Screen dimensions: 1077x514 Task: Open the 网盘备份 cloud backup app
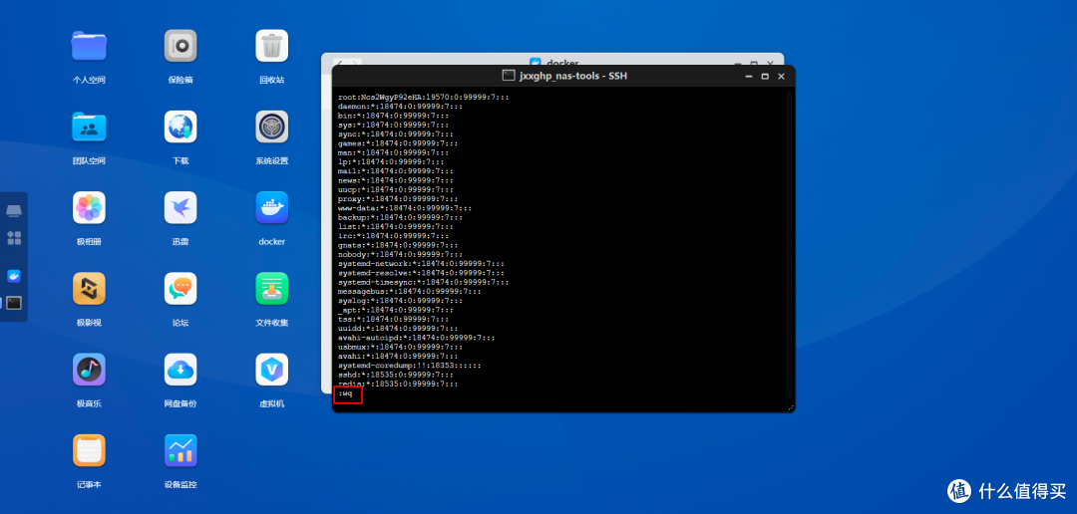pos(180,370)
